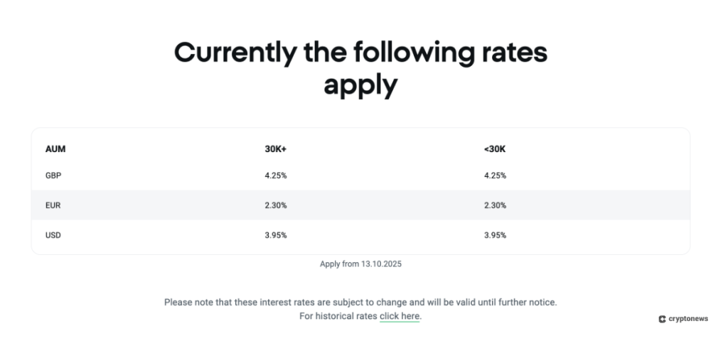Open the historical rates 'click here' link
This screenshot has height=341, width=728.
(x=400, y=316)
